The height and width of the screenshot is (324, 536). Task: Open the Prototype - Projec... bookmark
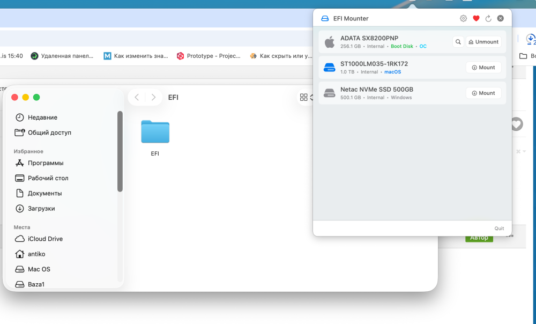click(209, 56)
